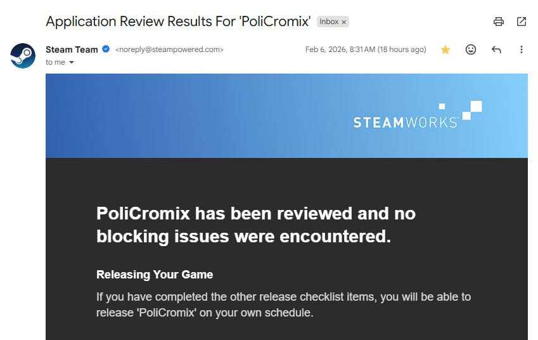538x340 pixels.
Task: Click the noreply@steampowered.com address
Action: 169,49
